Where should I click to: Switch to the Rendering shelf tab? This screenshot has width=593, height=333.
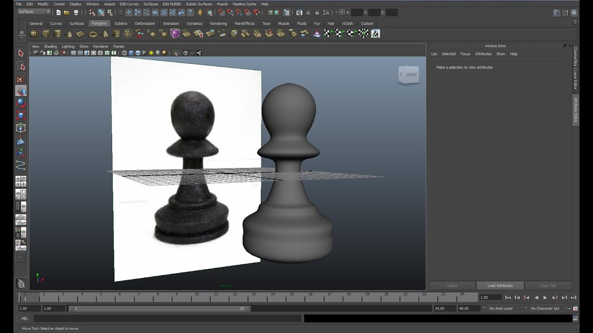[x=218, y=24]
